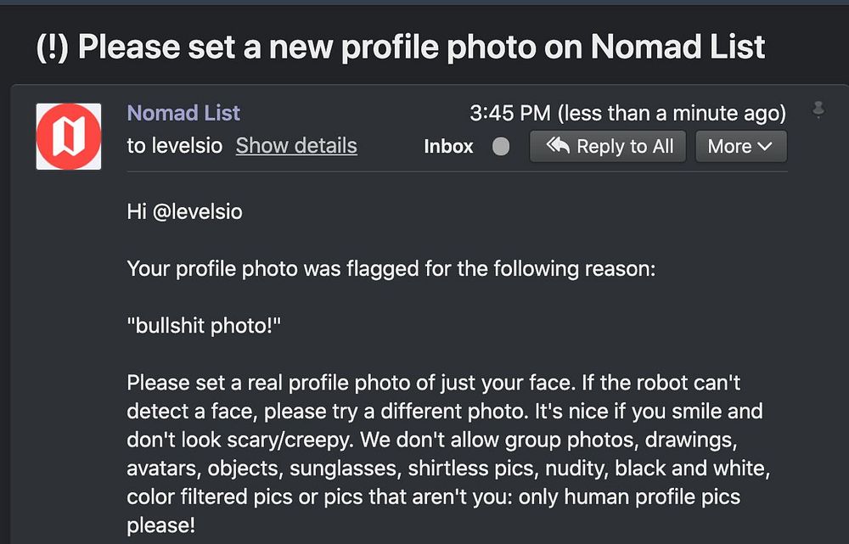Viewport: 849px width, 544px height.
Task: Click the Nomad List sender name
Action: coord(183,113)
